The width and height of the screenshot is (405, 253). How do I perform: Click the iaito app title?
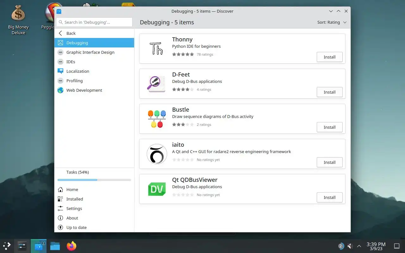178,145
